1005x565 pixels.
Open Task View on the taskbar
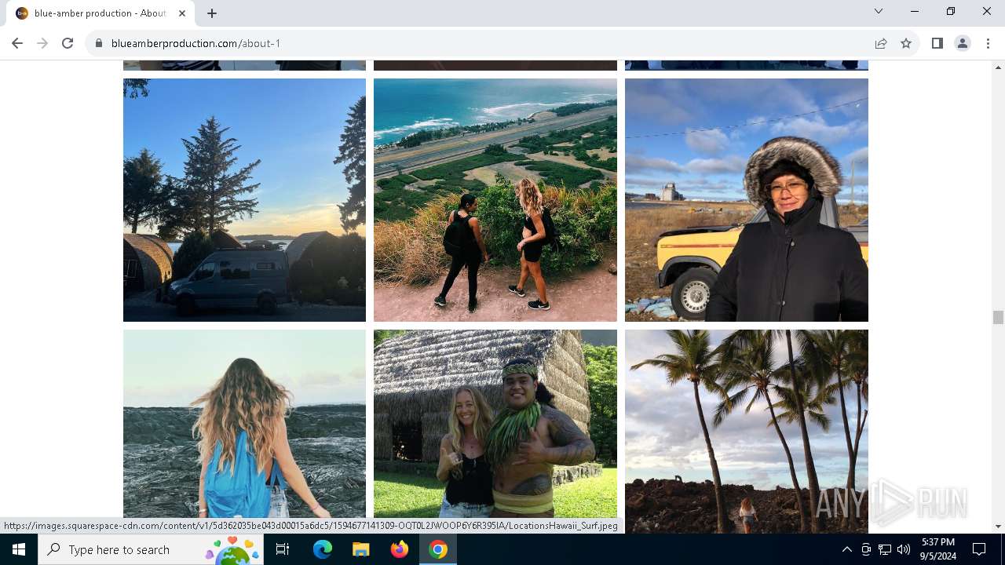[x=283, y=549]
